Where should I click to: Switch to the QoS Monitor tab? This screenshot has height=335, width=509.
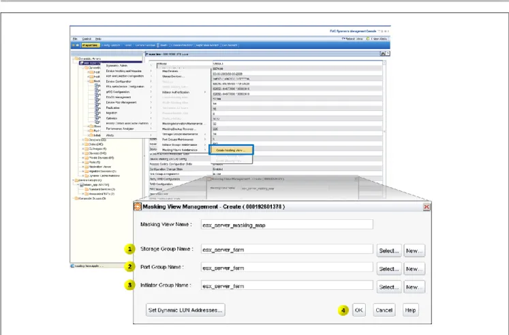(x=230, y=46)
